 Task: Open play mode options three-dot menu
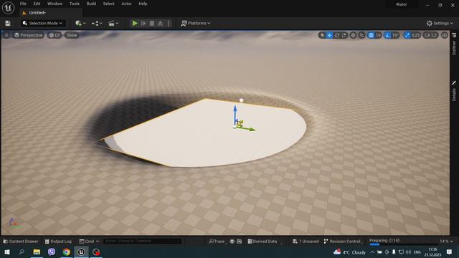tap(169, 23)
